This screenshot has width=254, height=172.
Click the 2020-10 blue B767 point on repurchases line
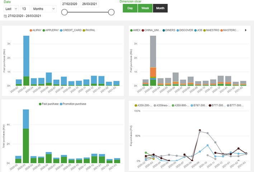(x=207, y=145)
